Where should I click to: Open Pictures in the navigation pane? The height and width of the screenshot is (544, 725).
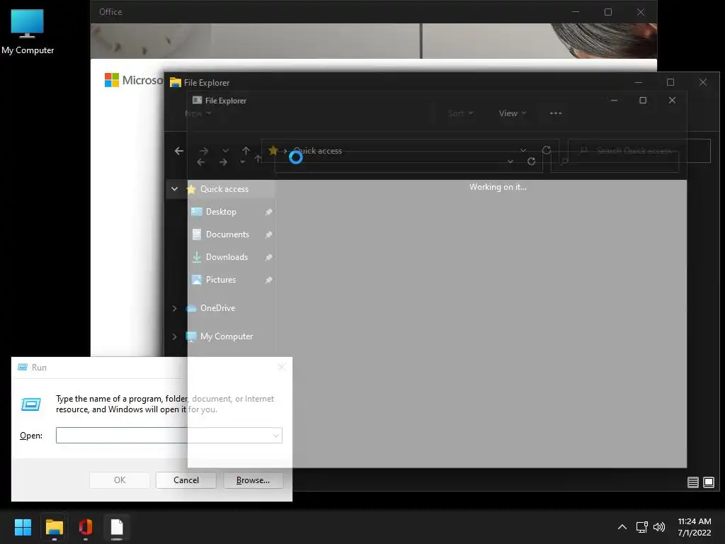coord(221,279)
